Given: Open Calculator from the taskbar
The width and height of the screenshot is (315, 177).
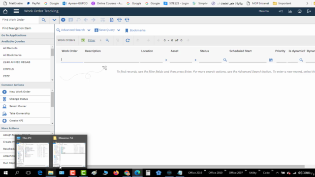Looking at the screenshot, I should (x=148, y=173).
